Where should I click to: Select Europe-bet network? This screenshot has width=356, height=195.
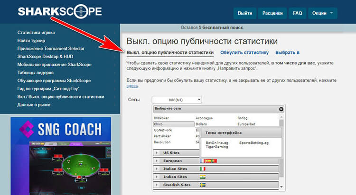pos(246,124)
